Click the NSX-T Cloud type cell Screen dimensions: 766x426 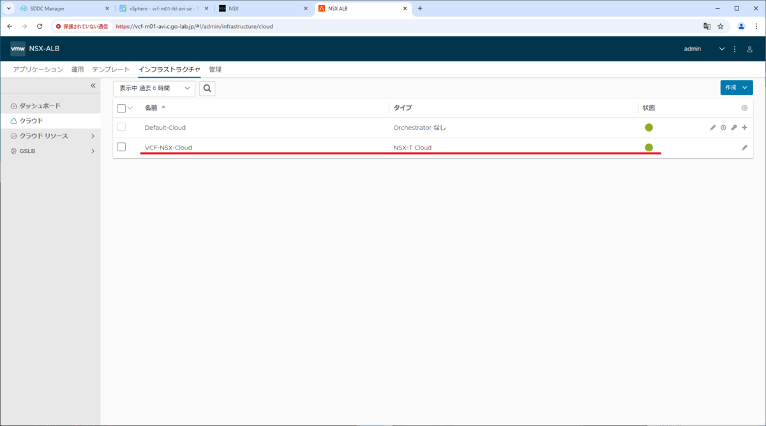[x=412, y=148]
